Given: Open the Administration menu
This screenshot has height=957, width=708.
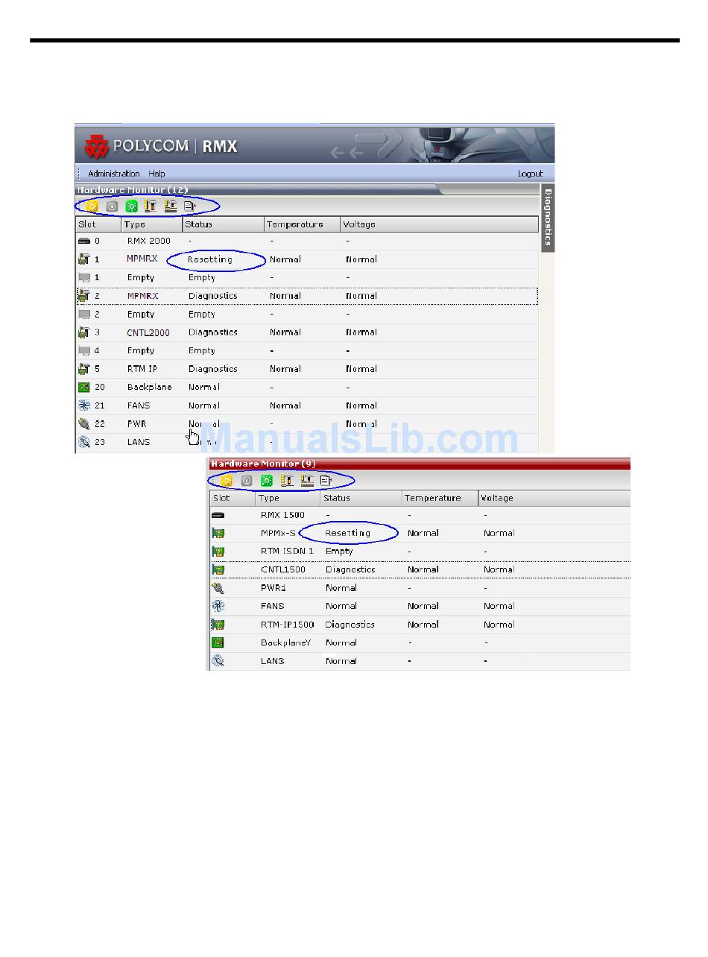Looking at the screenshot, I should 114,174.
